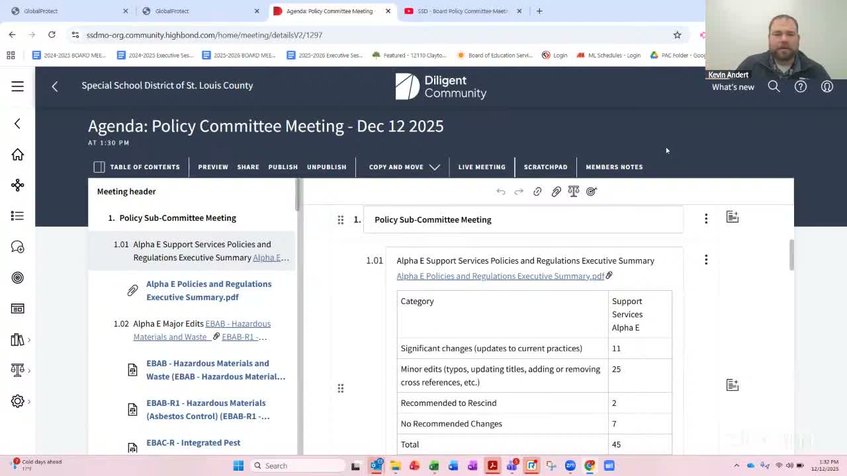Expand the settings gear item in the sidebar
Image resolution: width=847 pixels, height=476 pixels.
pyautogui.click(x=17, y=401)
